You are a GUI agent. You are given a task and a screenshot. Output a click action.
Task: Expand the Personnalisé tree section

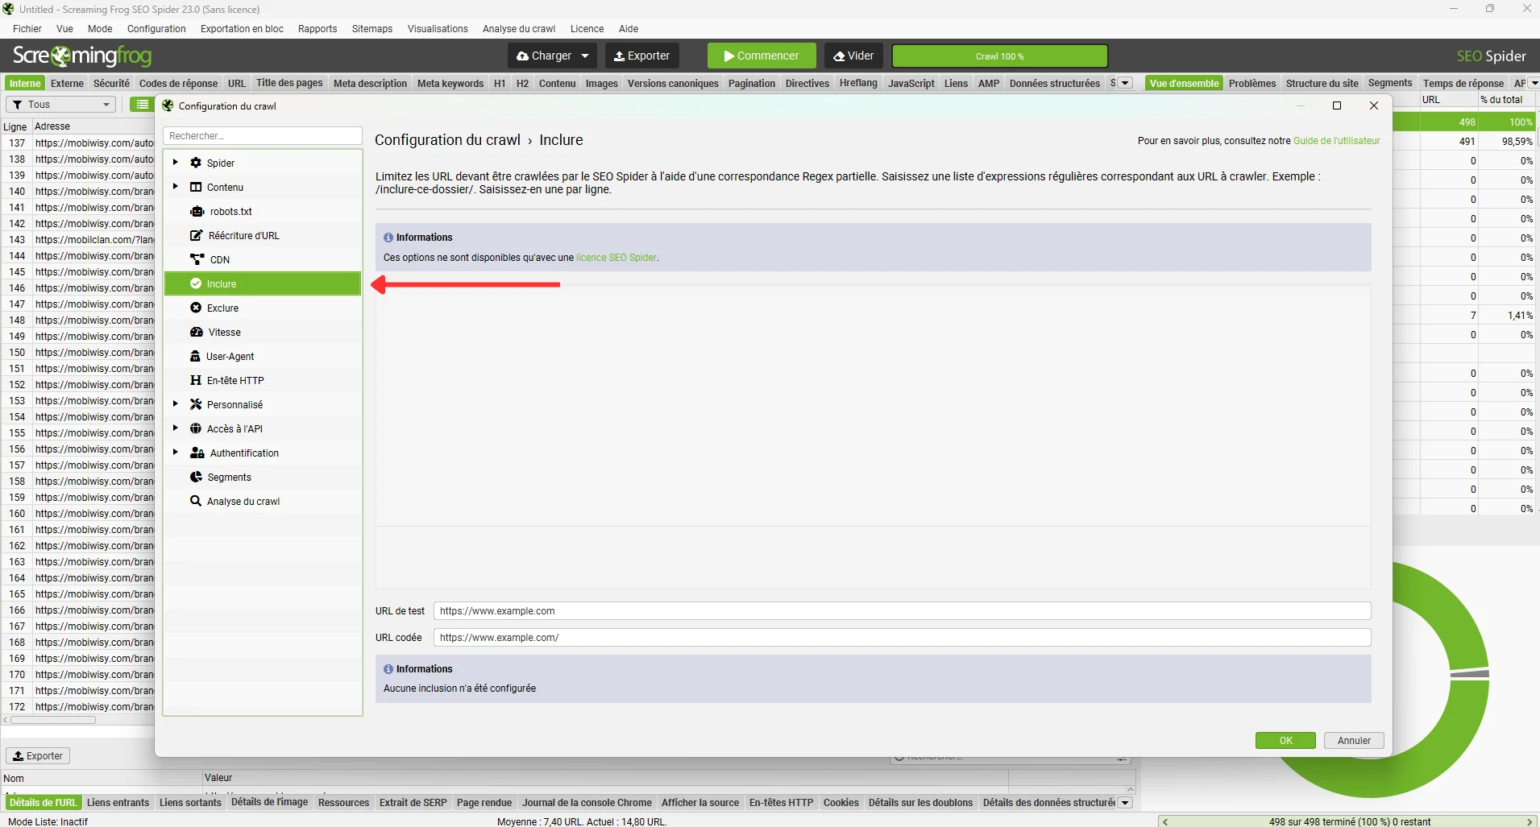176,404
